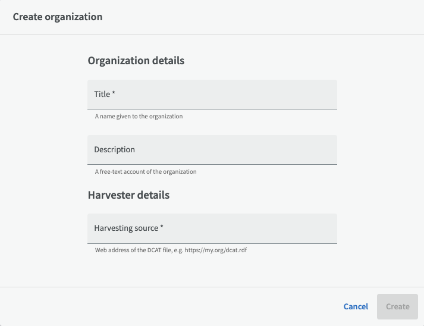This screenshot has width=424, height=326.
Task: Select the Harvester details heading
Action: pos(128,195)
